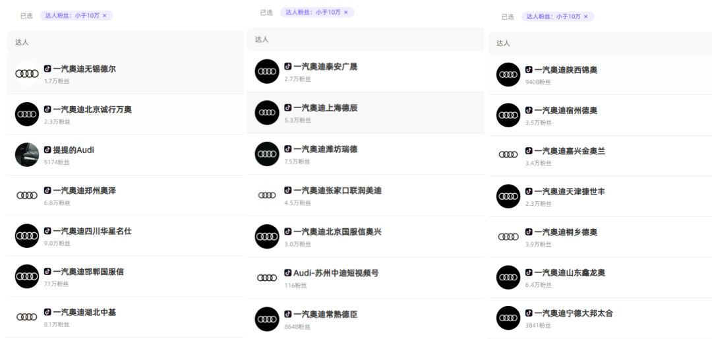Click the Audi logo avatar of 一汽奥迪潍坊瑞德

[267, 154]
